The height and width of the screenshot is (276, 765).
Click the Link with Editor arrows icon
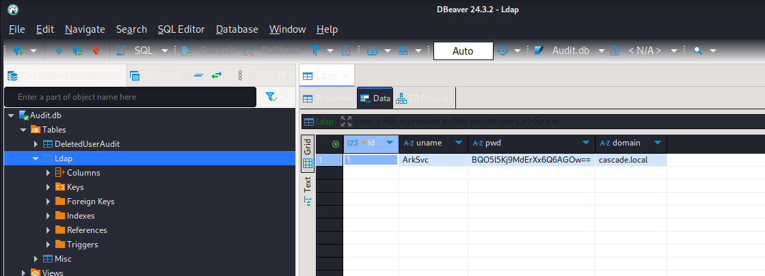(x=217, y=75)
